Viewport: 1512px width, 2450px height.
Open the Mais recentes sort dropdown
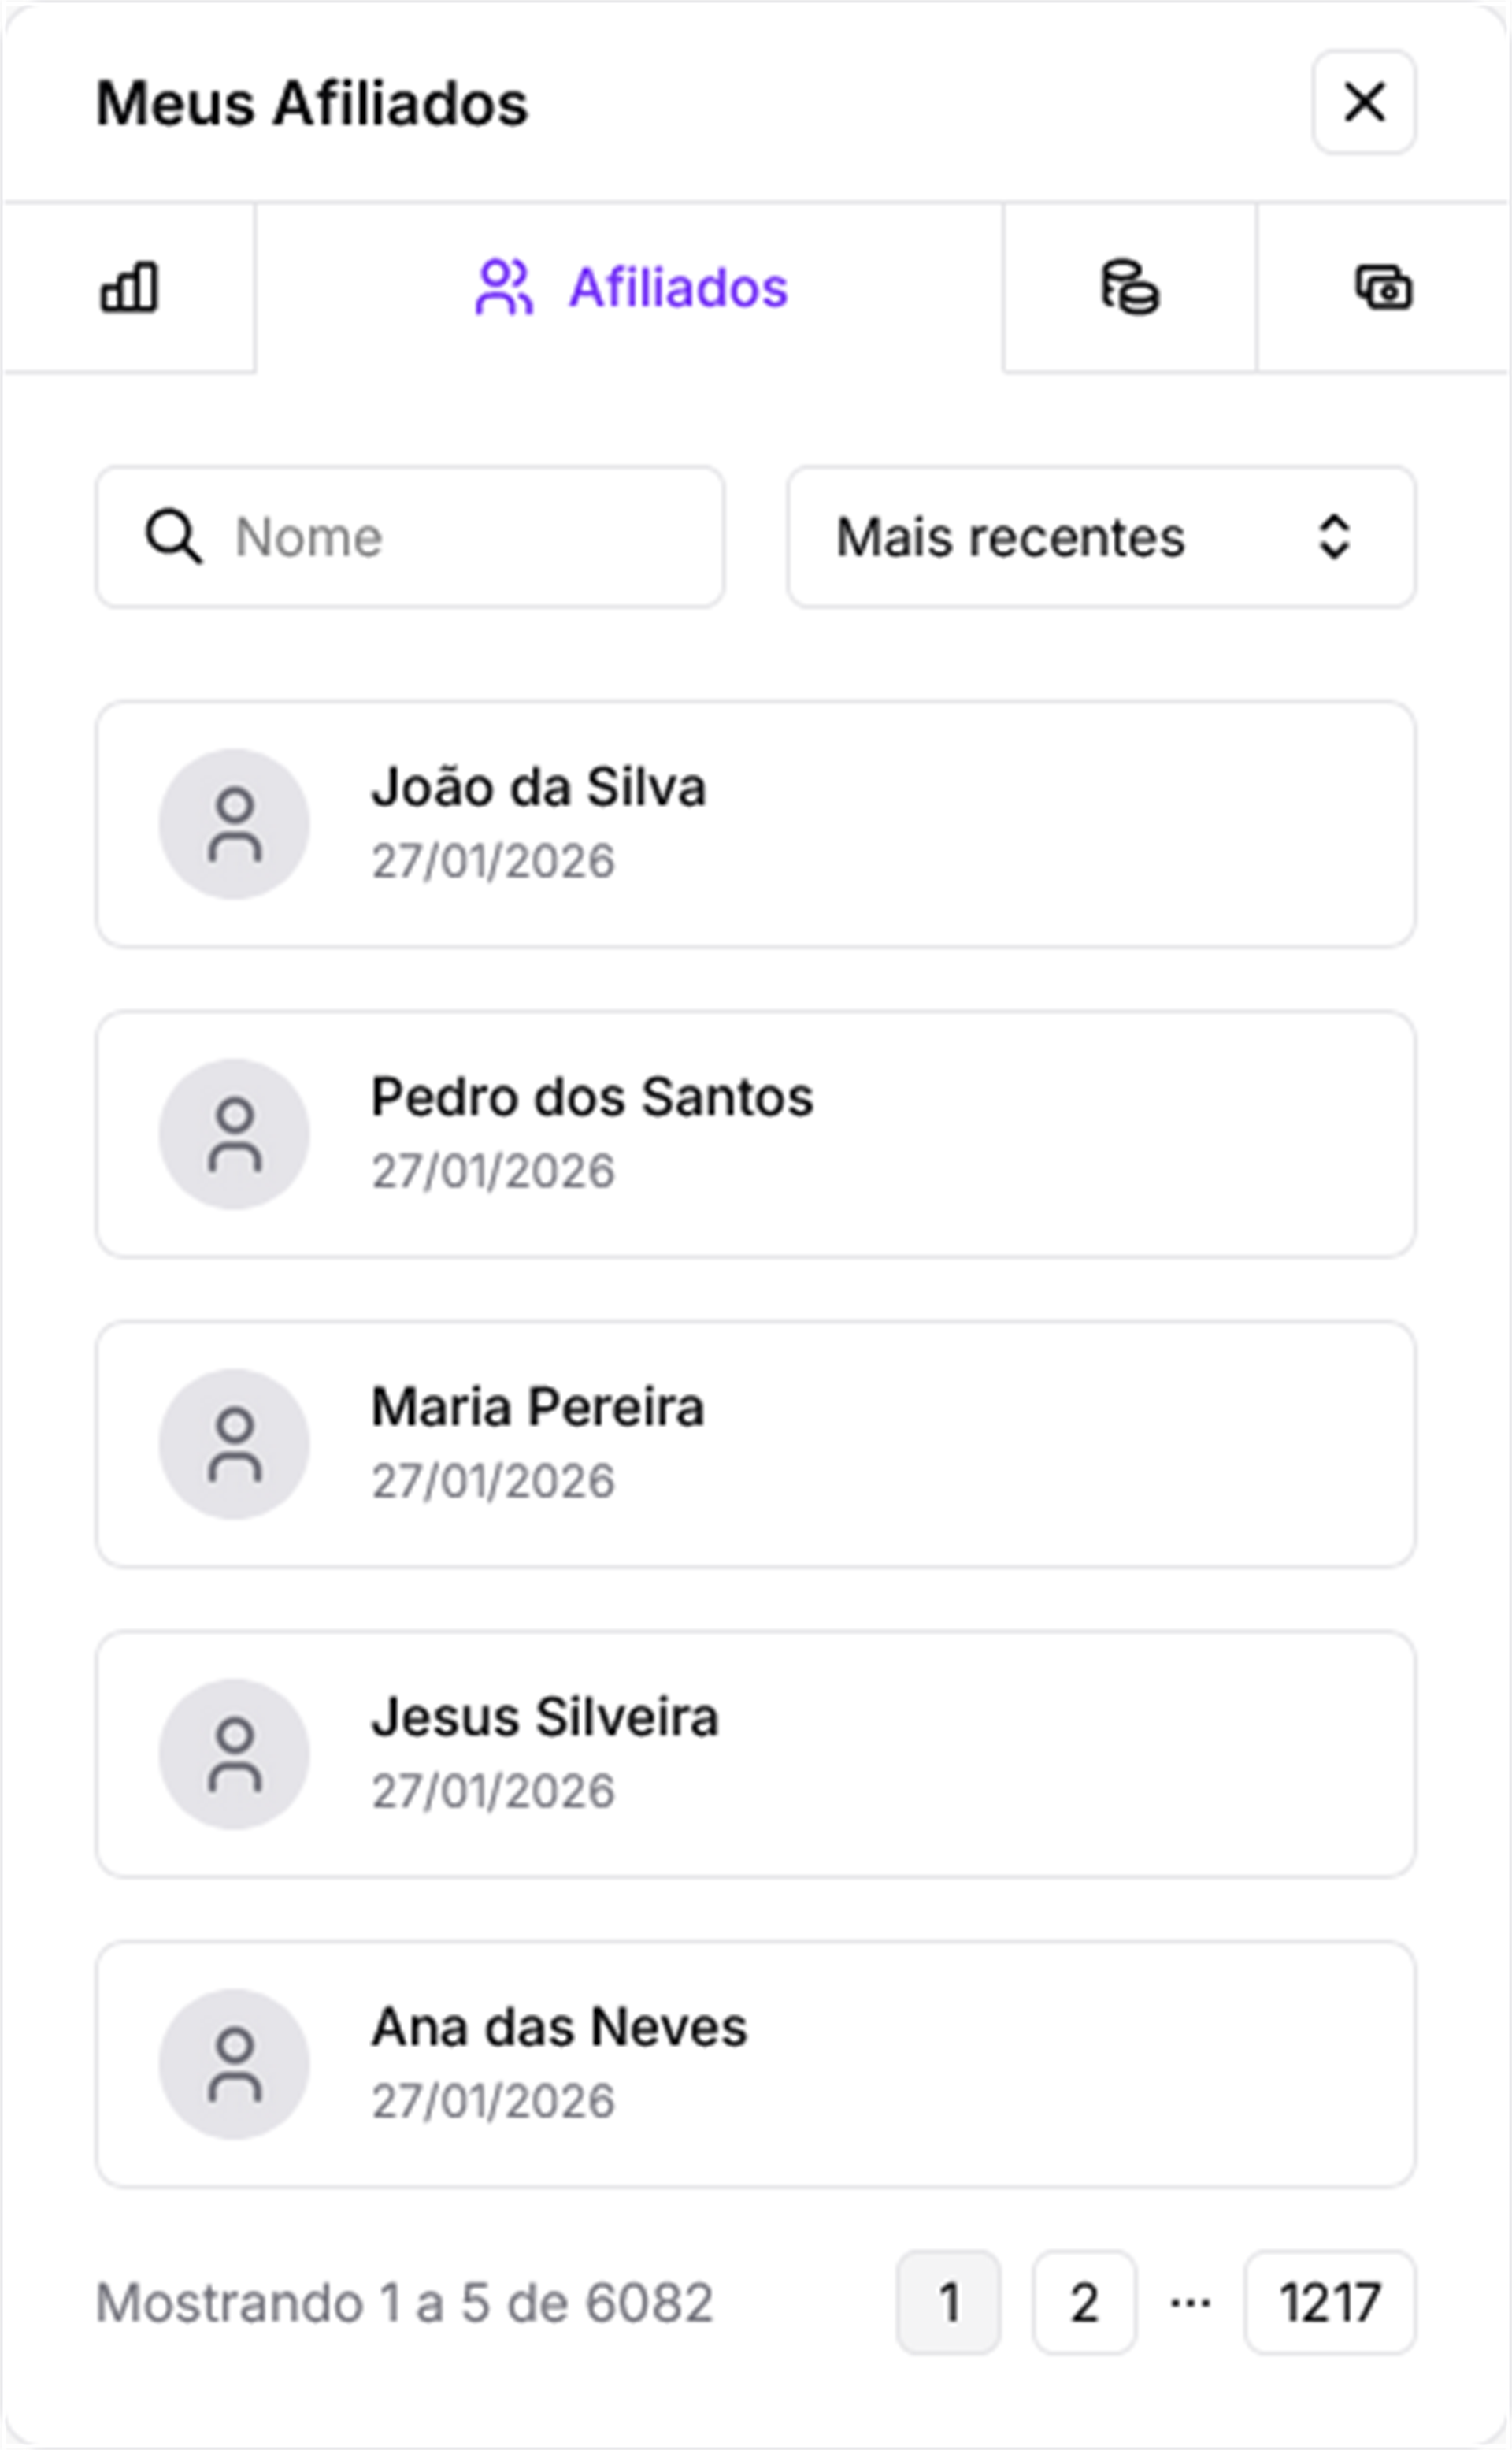point(1100,537)
